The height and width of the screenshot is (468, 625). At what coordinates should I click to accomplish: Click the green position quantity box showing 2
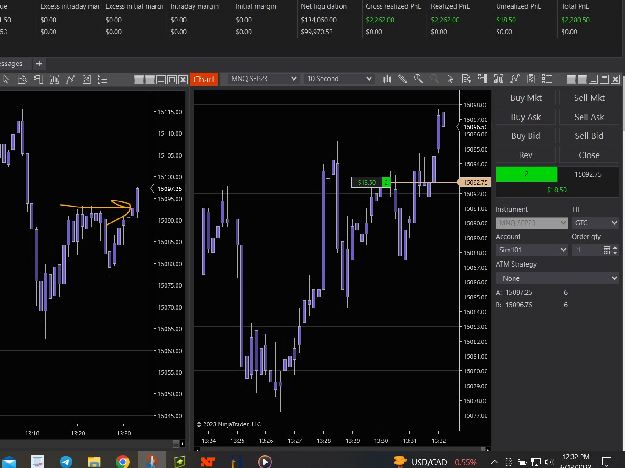pos(526,174)
